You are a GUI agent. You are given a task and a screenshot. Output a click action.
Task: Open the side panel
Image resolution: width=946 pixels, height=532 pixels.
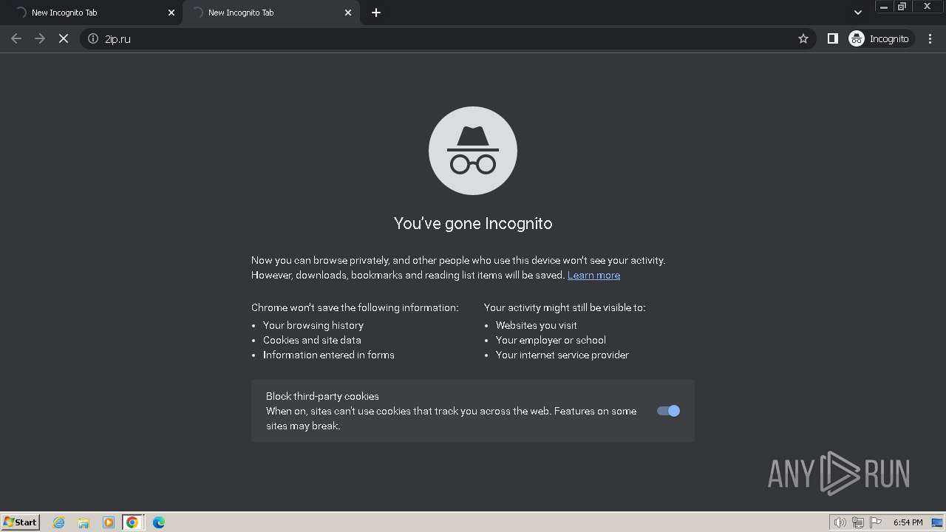833,38
